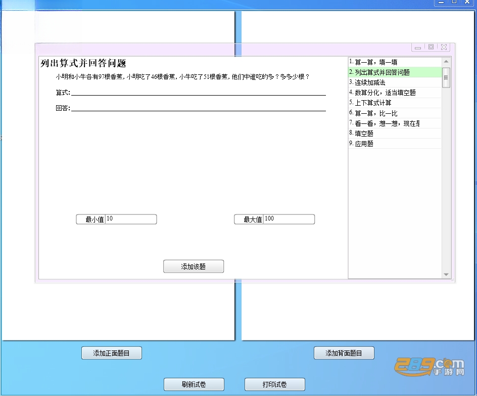Select list item 算一算，填一填
Screen dimensions: 477x396
pos(395,62)
